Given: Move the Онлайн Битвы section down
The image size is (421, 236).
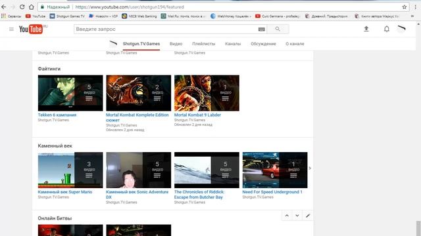Looking at the screenshot, I should tap(297, 216).
